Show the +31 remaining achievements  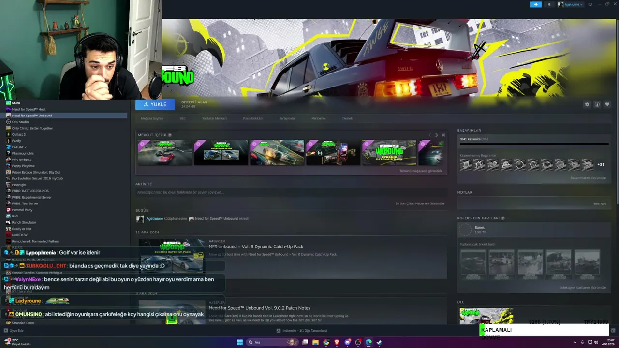[601, 164]
